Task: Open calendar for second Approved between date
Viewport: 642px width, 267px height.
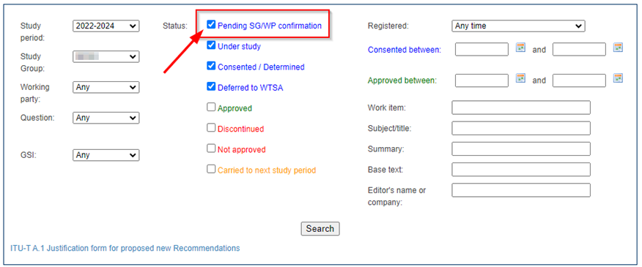Action: click(618, 78)
